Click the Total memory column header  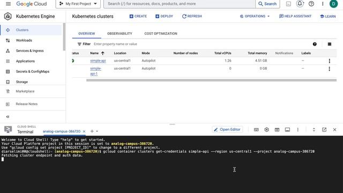(x=257, y=53)
